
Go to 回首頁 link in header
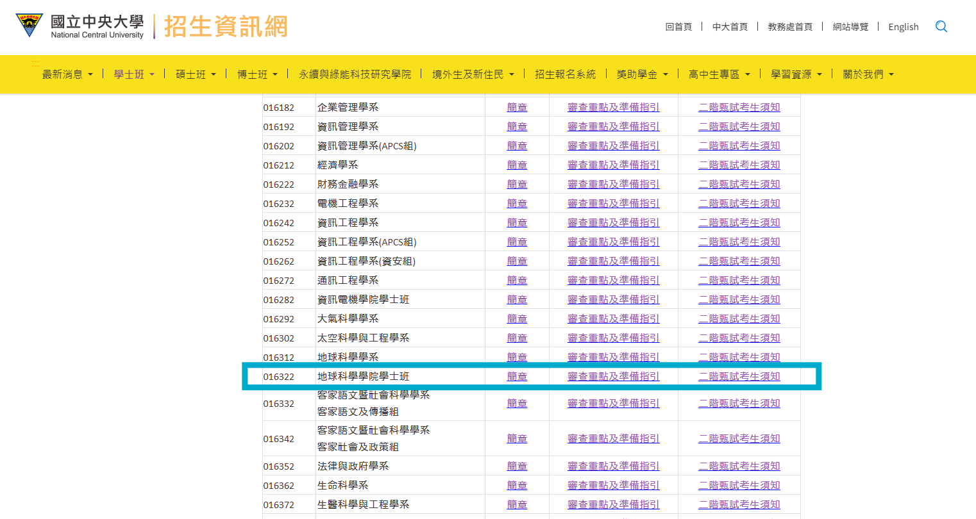(x=678, y=27)
